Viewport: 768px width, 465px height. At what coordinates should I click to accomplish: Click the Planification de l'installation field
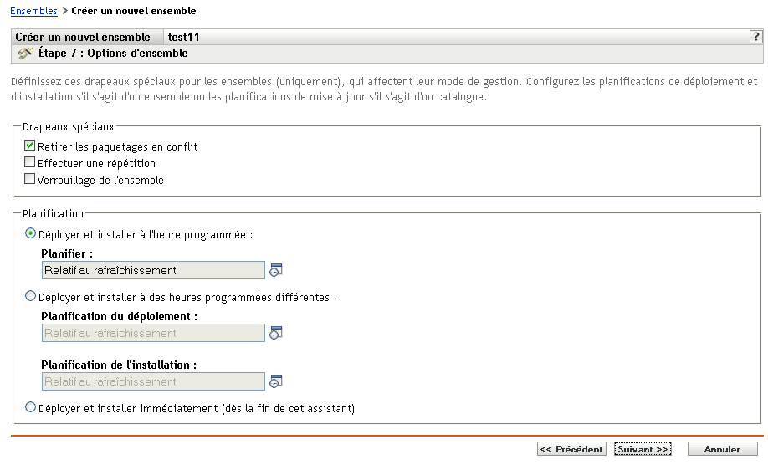(153, 381)
